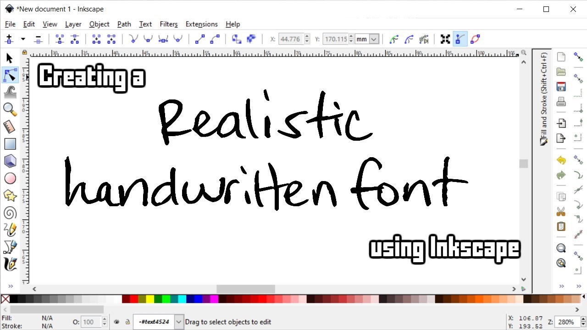This screenshot has width=587, height=330.
Task: Expand more snap bar items
Action: pyautogui.click(x=578, y=286)
